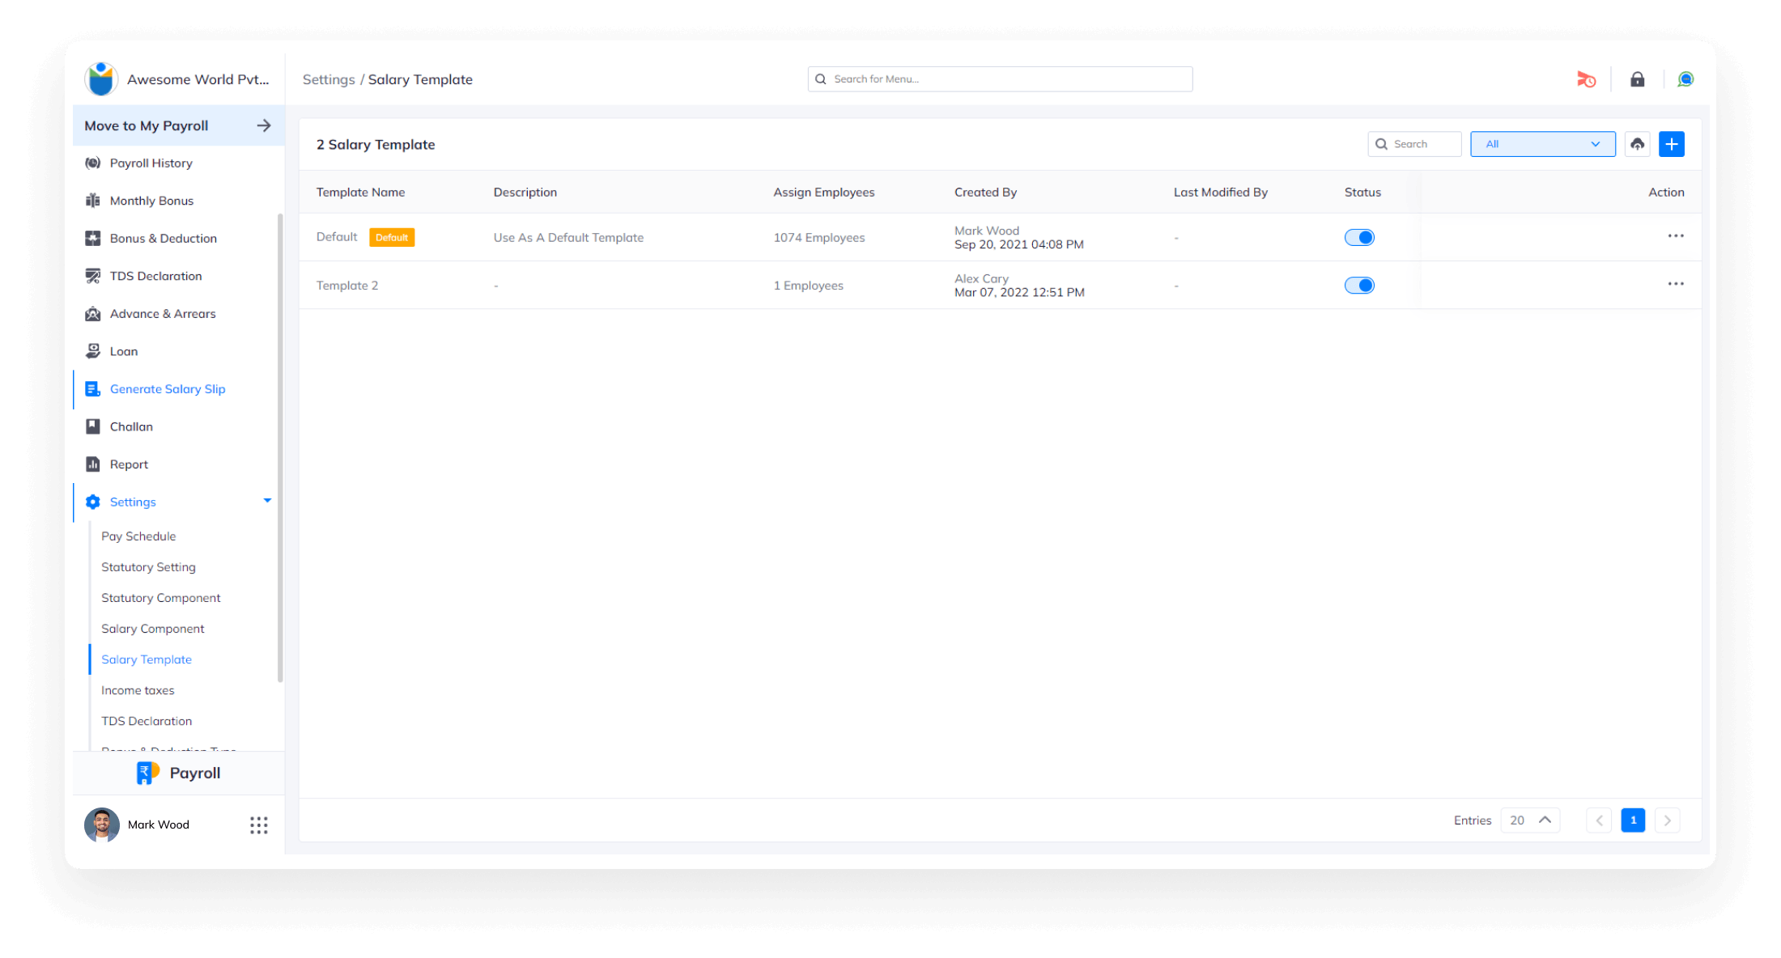Click the Template Name column header
This screenshot has height=958, width=1781.
coord(360,193)
